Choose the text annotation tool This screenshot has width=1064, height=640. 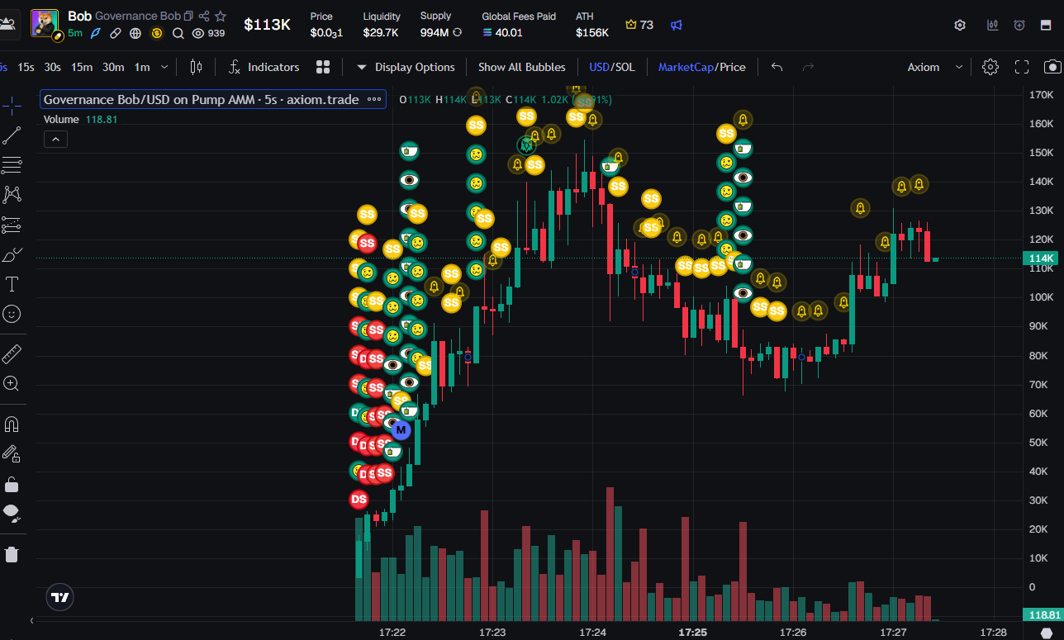[12, 285]
